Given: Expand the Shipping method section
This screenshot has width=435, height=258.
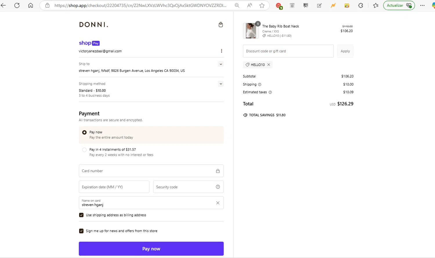Looking at the screenshot, I should click(x=221, y=84).
